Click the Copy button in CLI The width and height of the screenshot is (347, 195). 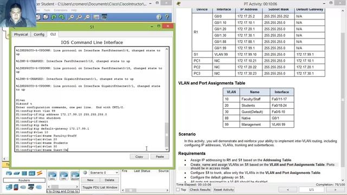139,157
